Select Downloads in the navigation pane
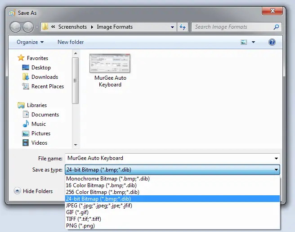The width and height of the screenshot is (295, 232). 44,77
